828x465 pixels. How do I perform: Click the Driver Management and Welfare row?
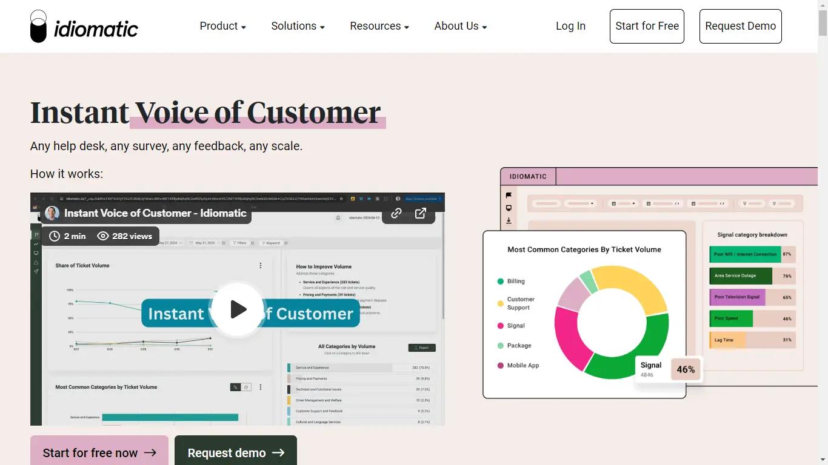click(361, 400)
